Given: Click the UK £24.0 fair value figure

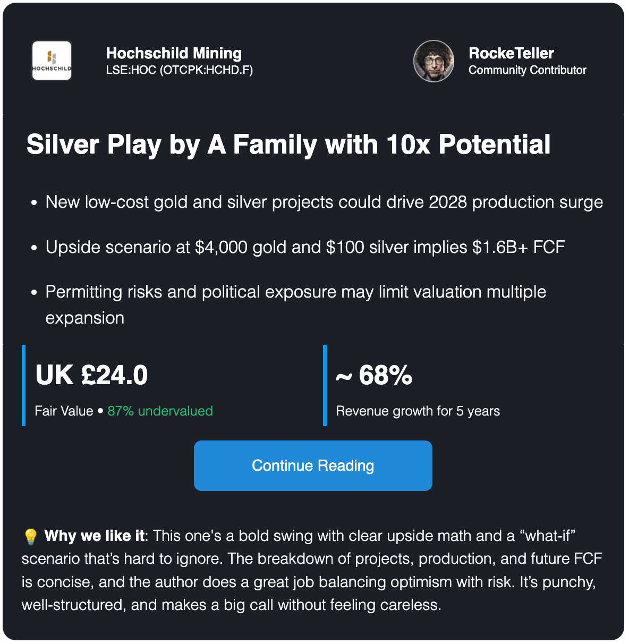Looking at the screenshot, I should point(91,375).
